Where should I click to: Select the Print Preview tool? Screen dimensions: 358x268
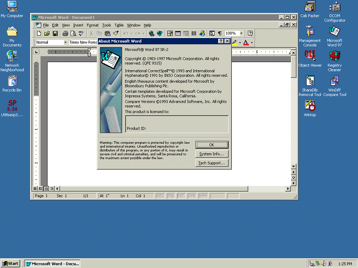point(74,33)
